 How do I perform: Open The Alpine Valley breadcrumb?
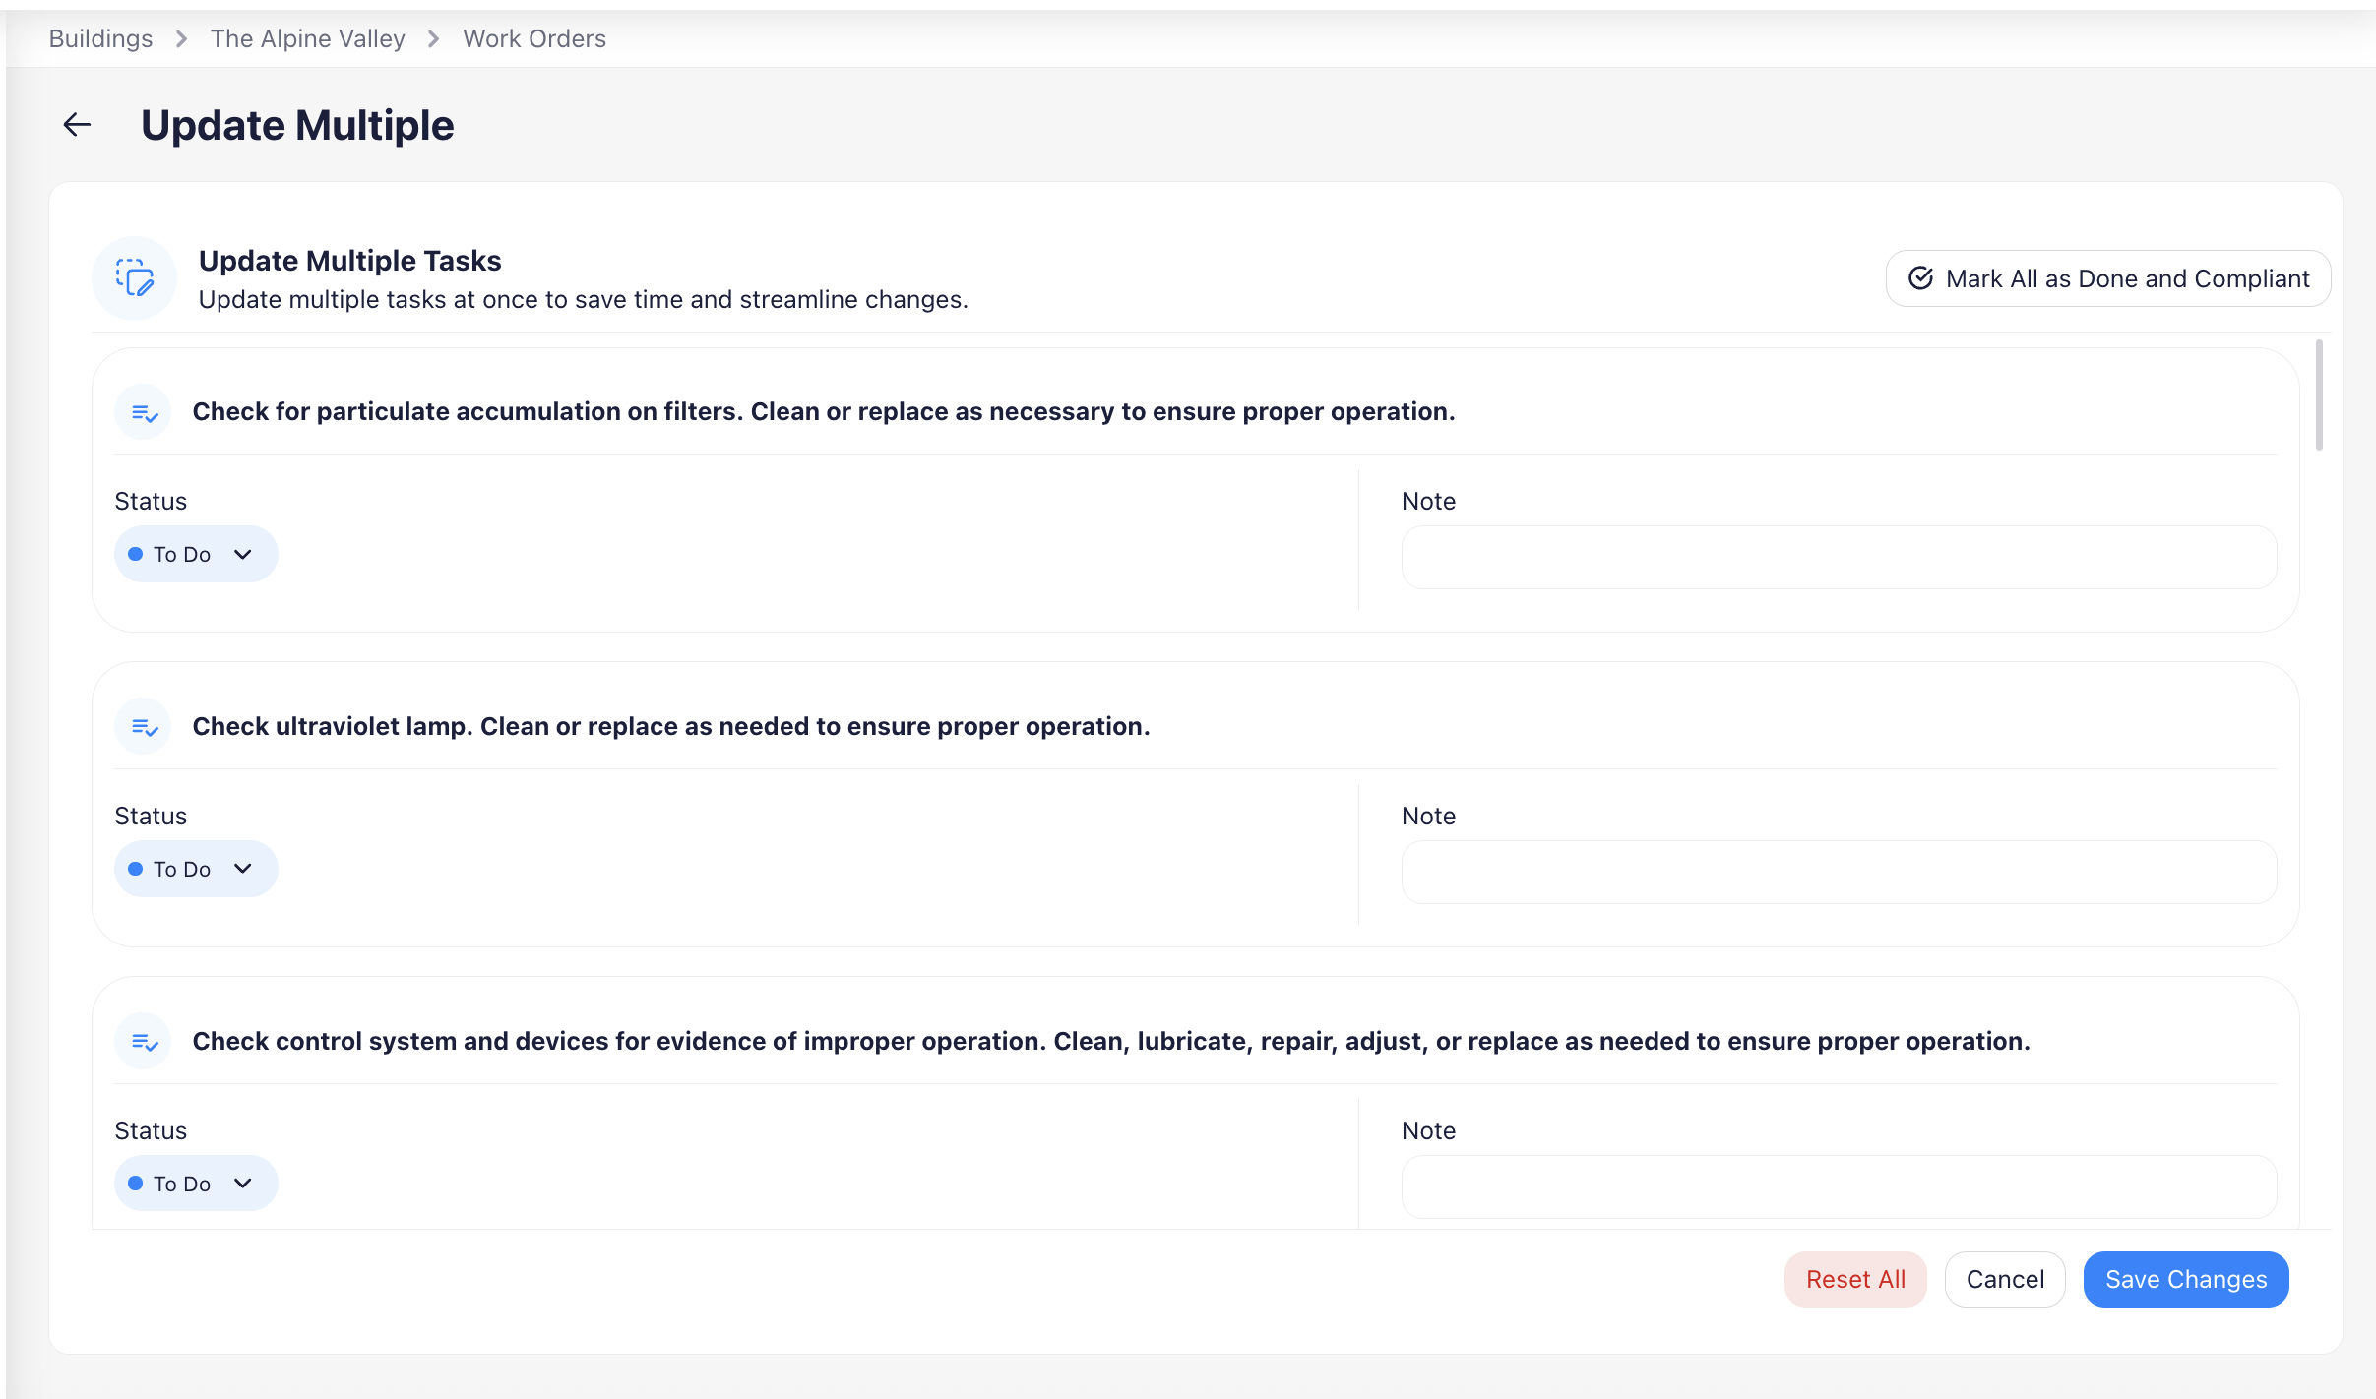coord(308,39)
